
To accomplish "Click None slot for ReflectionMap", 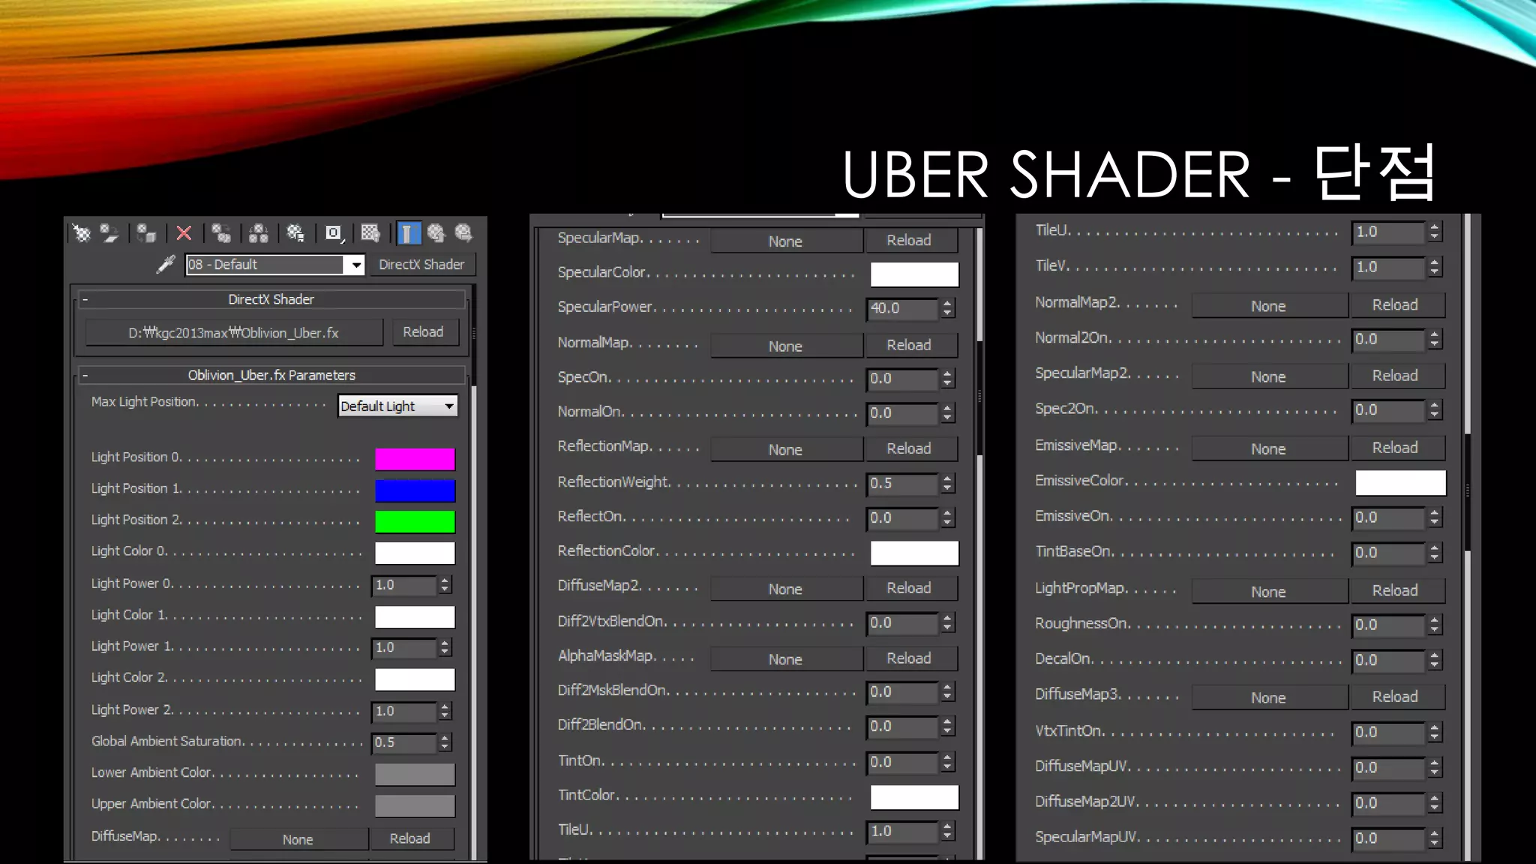I will [x=785, y=450].
